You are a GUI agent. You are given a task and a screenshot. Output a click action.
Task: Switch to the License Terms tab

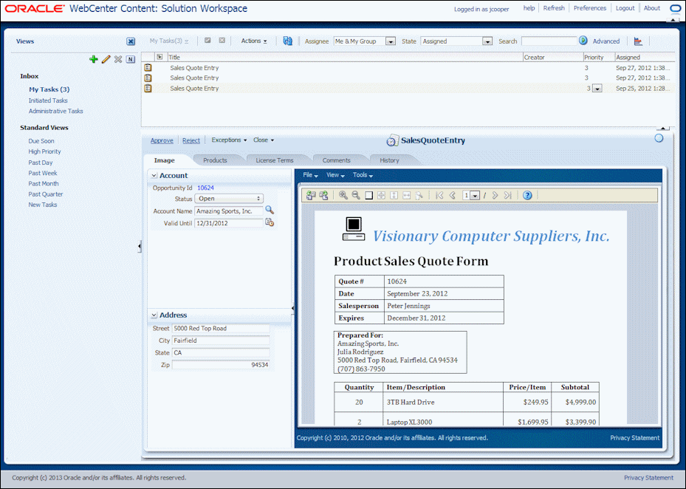(274, 160)
